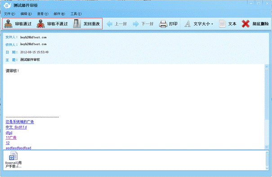
Task: Click the 文本 toolbar label
Action: click(232, 24)
